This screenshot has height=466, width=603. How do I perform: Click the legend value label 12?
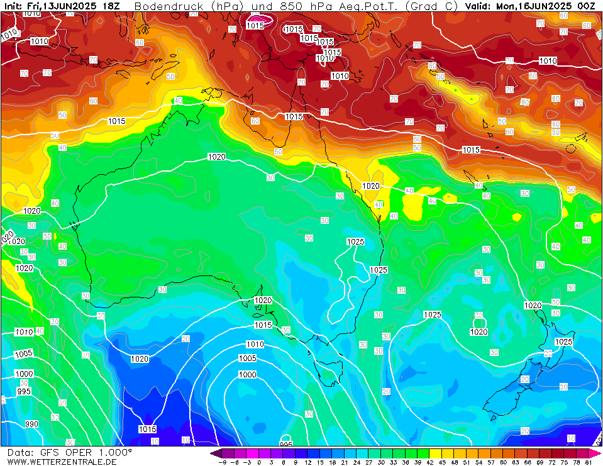[307, 462]
